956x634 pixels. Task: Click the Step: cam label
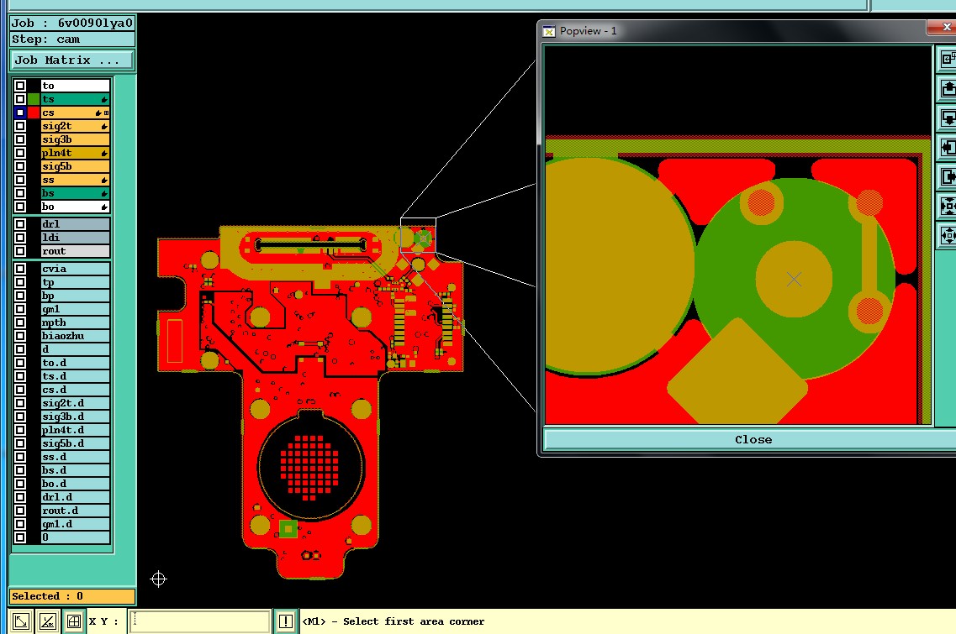point(72,39)
